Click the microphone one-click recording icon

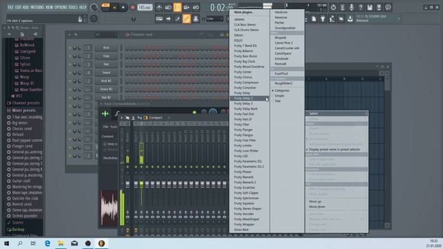coord(352,8)
